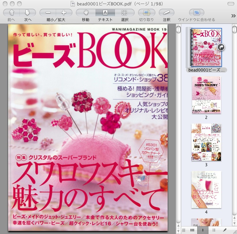Image resolution: width=237 pixels, height=234 pixels.
Task: Click the sidebar resize handle with three vertical lines
Action: click(x=184, y=230)
